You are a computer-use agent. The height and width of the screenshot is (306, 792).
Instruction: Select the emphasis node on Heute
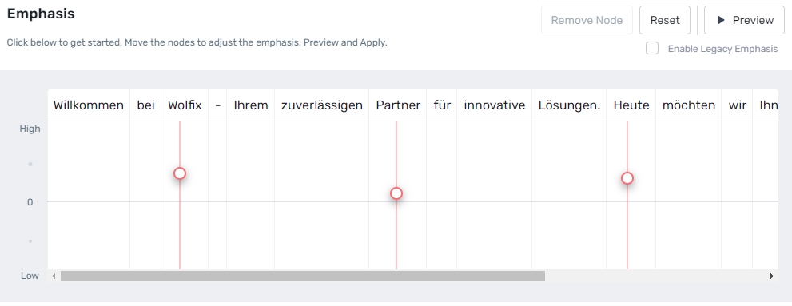(x=627, y=178)
